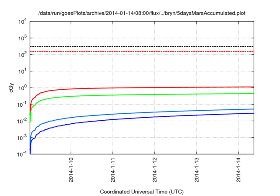Click the 10^1 y-axis tick label

coord(22,71)
